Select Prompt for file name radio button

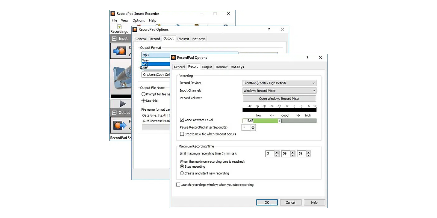[x=143, y=94]
